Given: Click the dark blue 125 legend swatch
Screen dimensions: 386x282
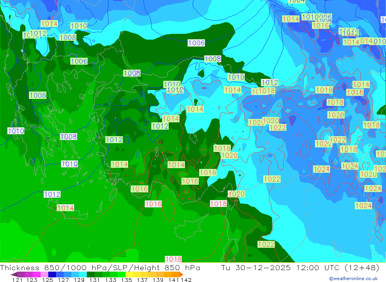Looking at the screenshot, I should pos(52,274).
